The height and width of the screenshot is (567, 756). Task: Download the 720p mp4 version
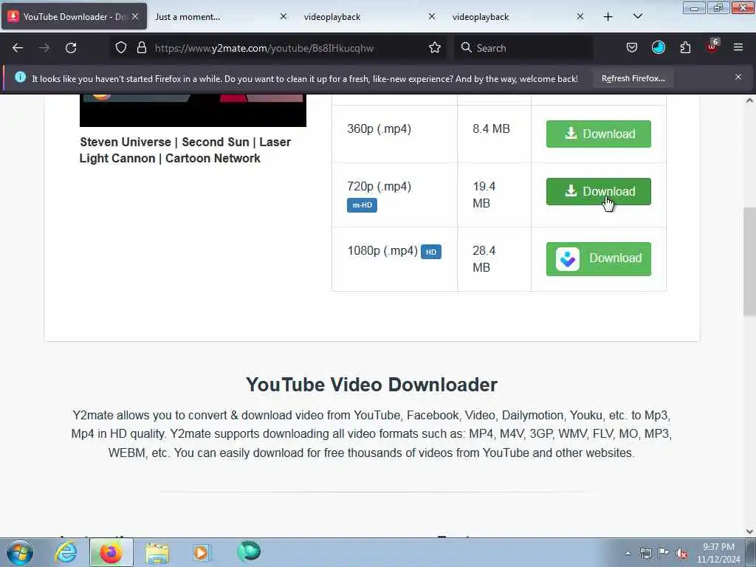click(x=598, y=191)
